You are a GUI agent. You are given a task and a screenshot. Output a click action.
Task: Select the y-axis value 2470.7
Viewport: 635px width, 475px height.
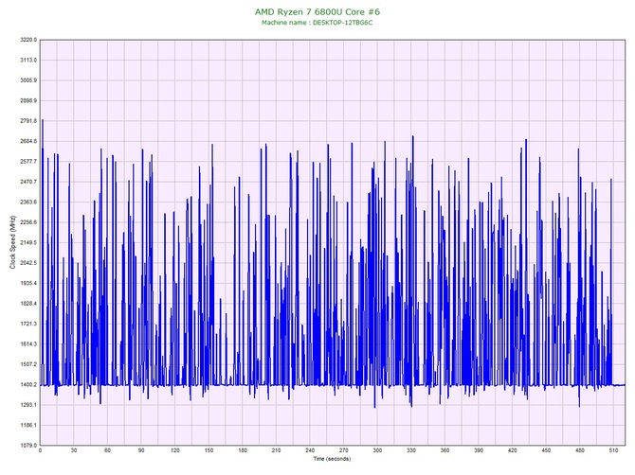(x=28, y=182)
